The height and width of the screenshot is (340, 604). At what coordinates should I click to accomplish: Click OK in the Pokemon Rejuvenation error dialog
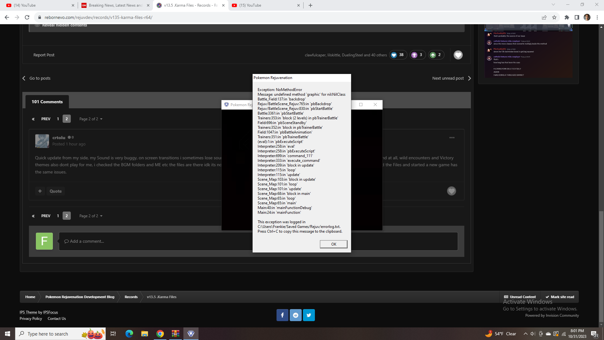[333, 244]
